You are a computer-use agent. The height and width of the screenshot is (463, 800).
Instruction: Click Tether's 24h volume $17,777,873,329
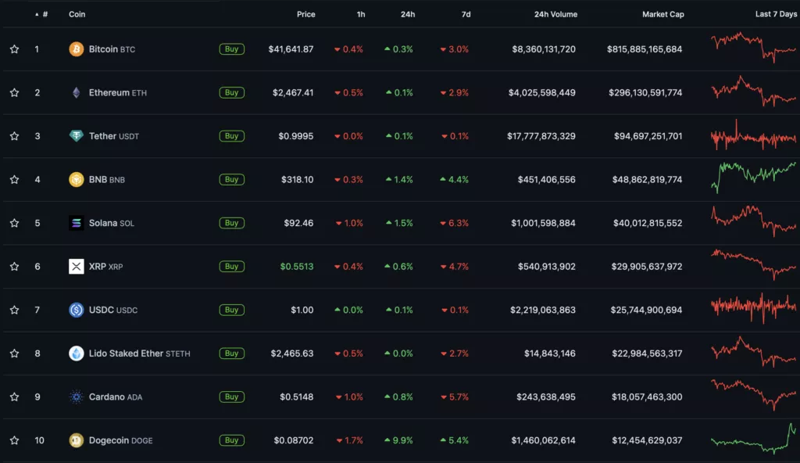point(541,136)
